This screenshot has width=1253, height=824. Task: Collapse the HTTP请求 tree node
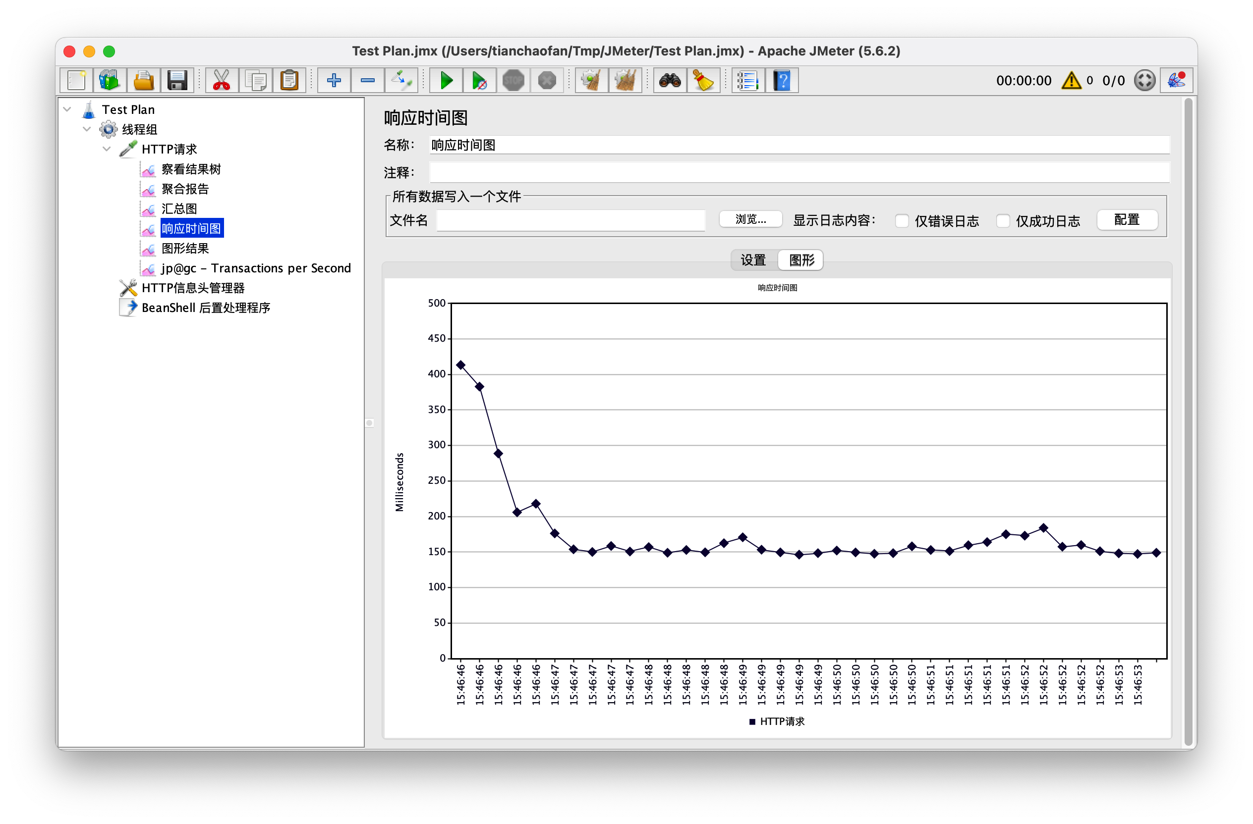(x=107, y=150)
